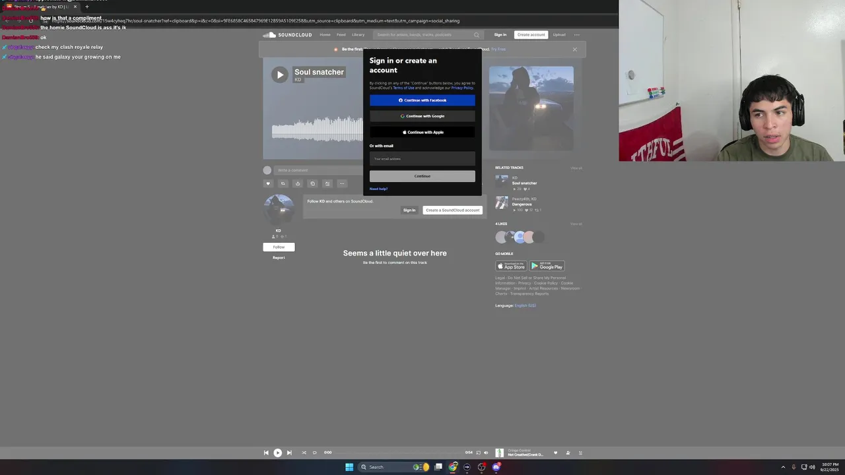The width and height of the screenshot is (845, 475).
Task: Repost the track with the repost icon
Action: pos(283,183)
